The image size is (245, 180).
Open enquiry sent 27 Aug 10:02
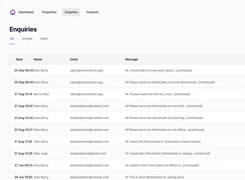coord(23,106)
